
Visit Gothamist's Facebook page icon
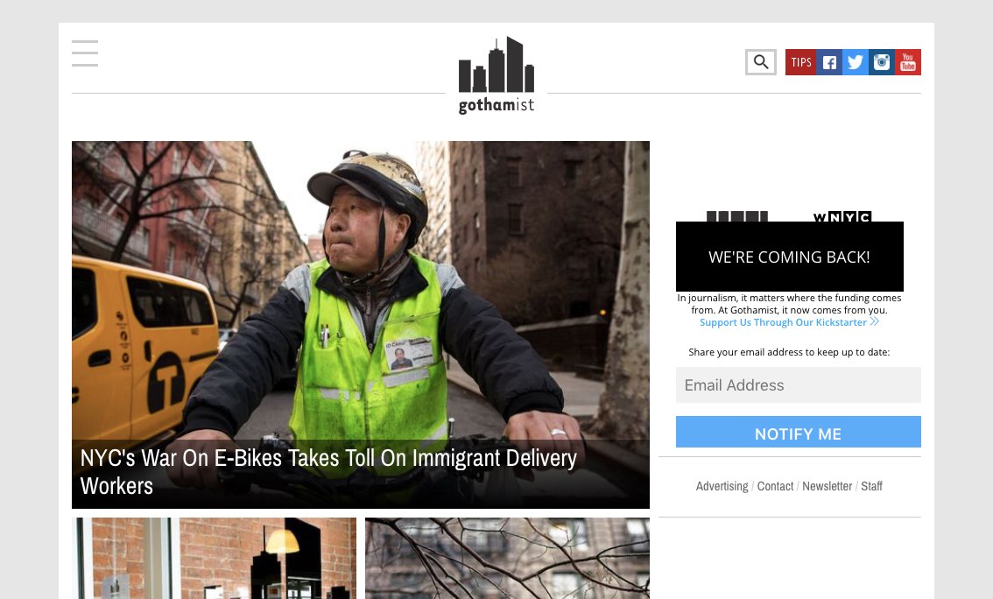[829, 61]
